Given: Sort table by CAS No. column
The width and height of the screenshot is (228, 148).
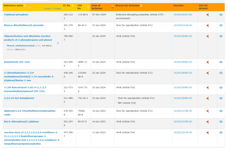Looking at the screenshot, I should tap(88, 7).
